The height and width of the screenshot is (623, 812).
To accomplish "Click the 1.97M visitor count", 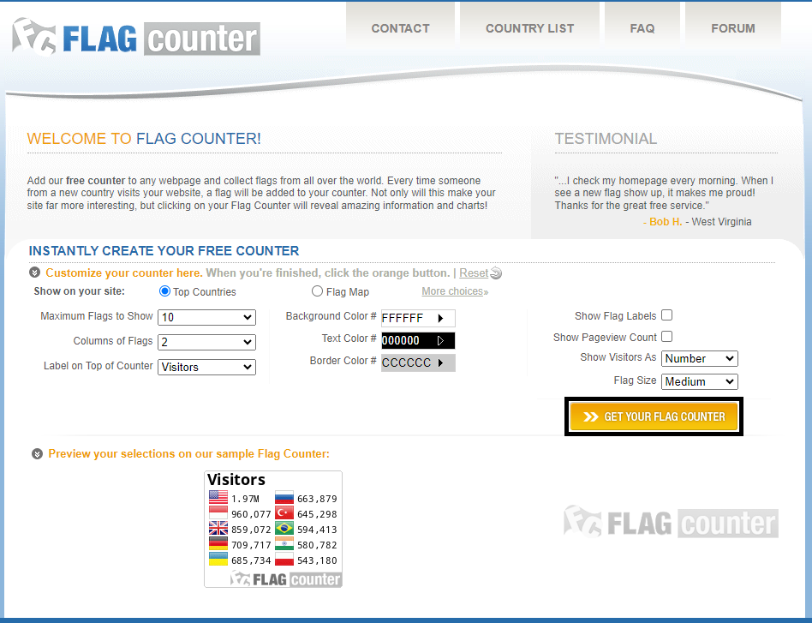I will [x=245, y=499].
